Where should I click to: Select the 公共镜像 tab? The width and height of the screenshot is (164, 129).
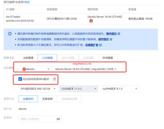(47, 58)
